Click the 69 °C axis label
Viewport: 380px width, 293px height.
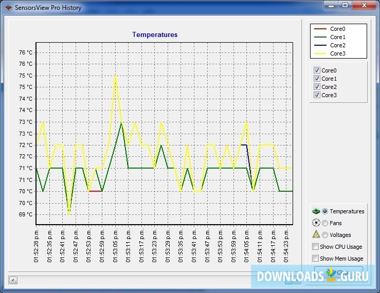25,214
